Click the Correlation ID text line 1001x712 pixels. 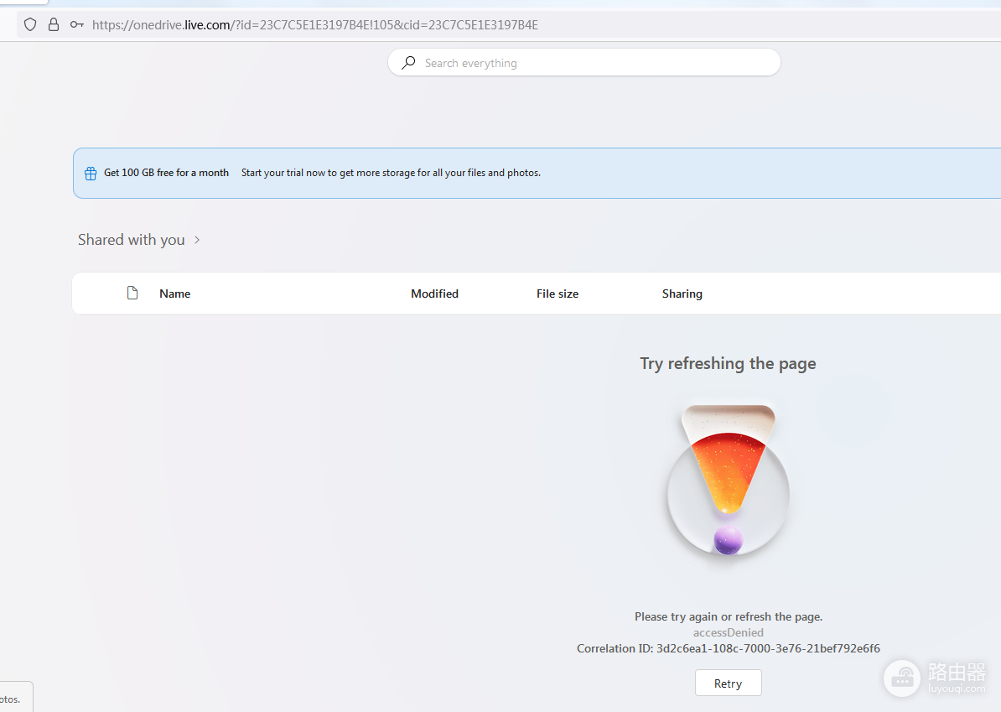[x=729, y=649]
